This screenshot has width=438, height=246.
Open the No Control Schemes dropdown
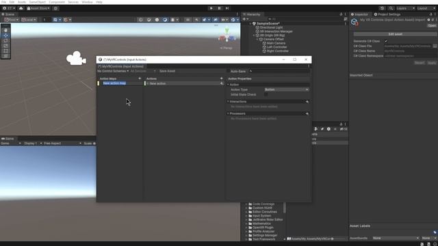pyautogui.click(x=113, y=71)
